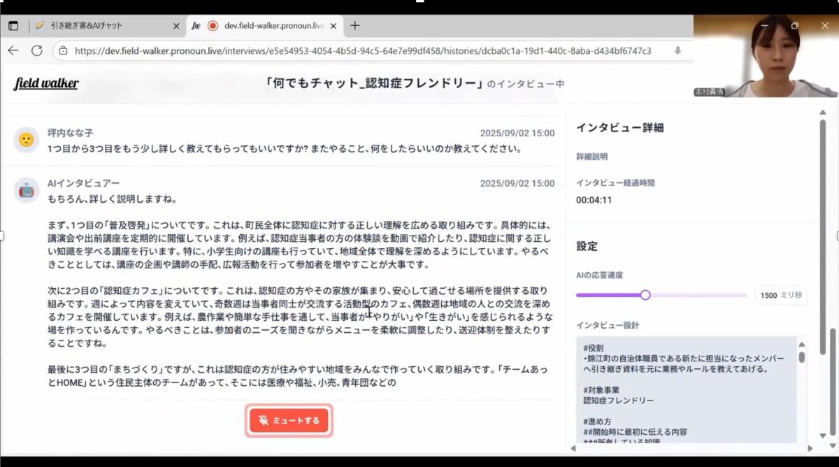Image resolution: width=839 pixels, height=467 pixels.
Task: Open the tab actions sidebar icon
Action: click(13, 26)
